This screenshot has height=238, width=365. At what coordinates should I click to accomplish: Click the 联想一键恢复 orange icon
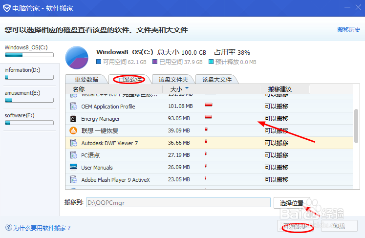point(73,130)
